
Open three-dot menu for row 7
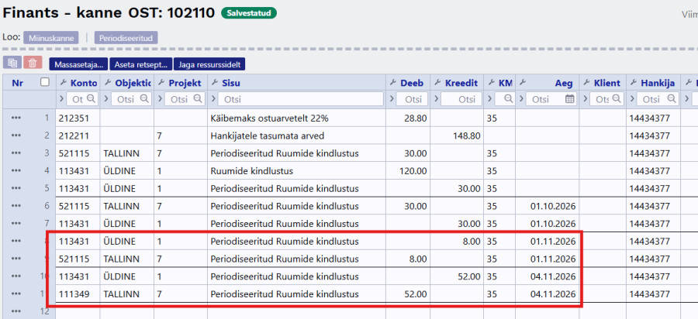click(x=16, y=223)
